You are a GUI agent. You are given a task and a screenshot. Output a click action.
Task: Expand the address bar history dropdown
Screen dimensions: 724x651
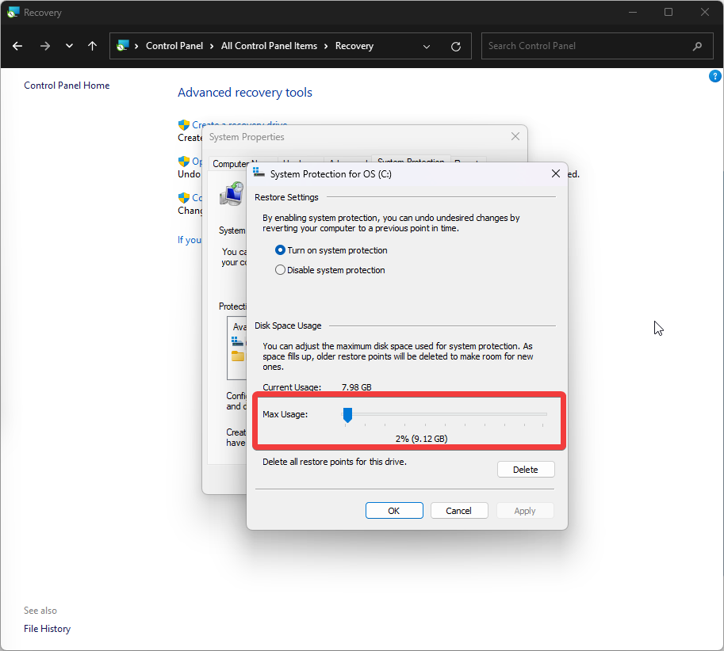tap(427, 46)
